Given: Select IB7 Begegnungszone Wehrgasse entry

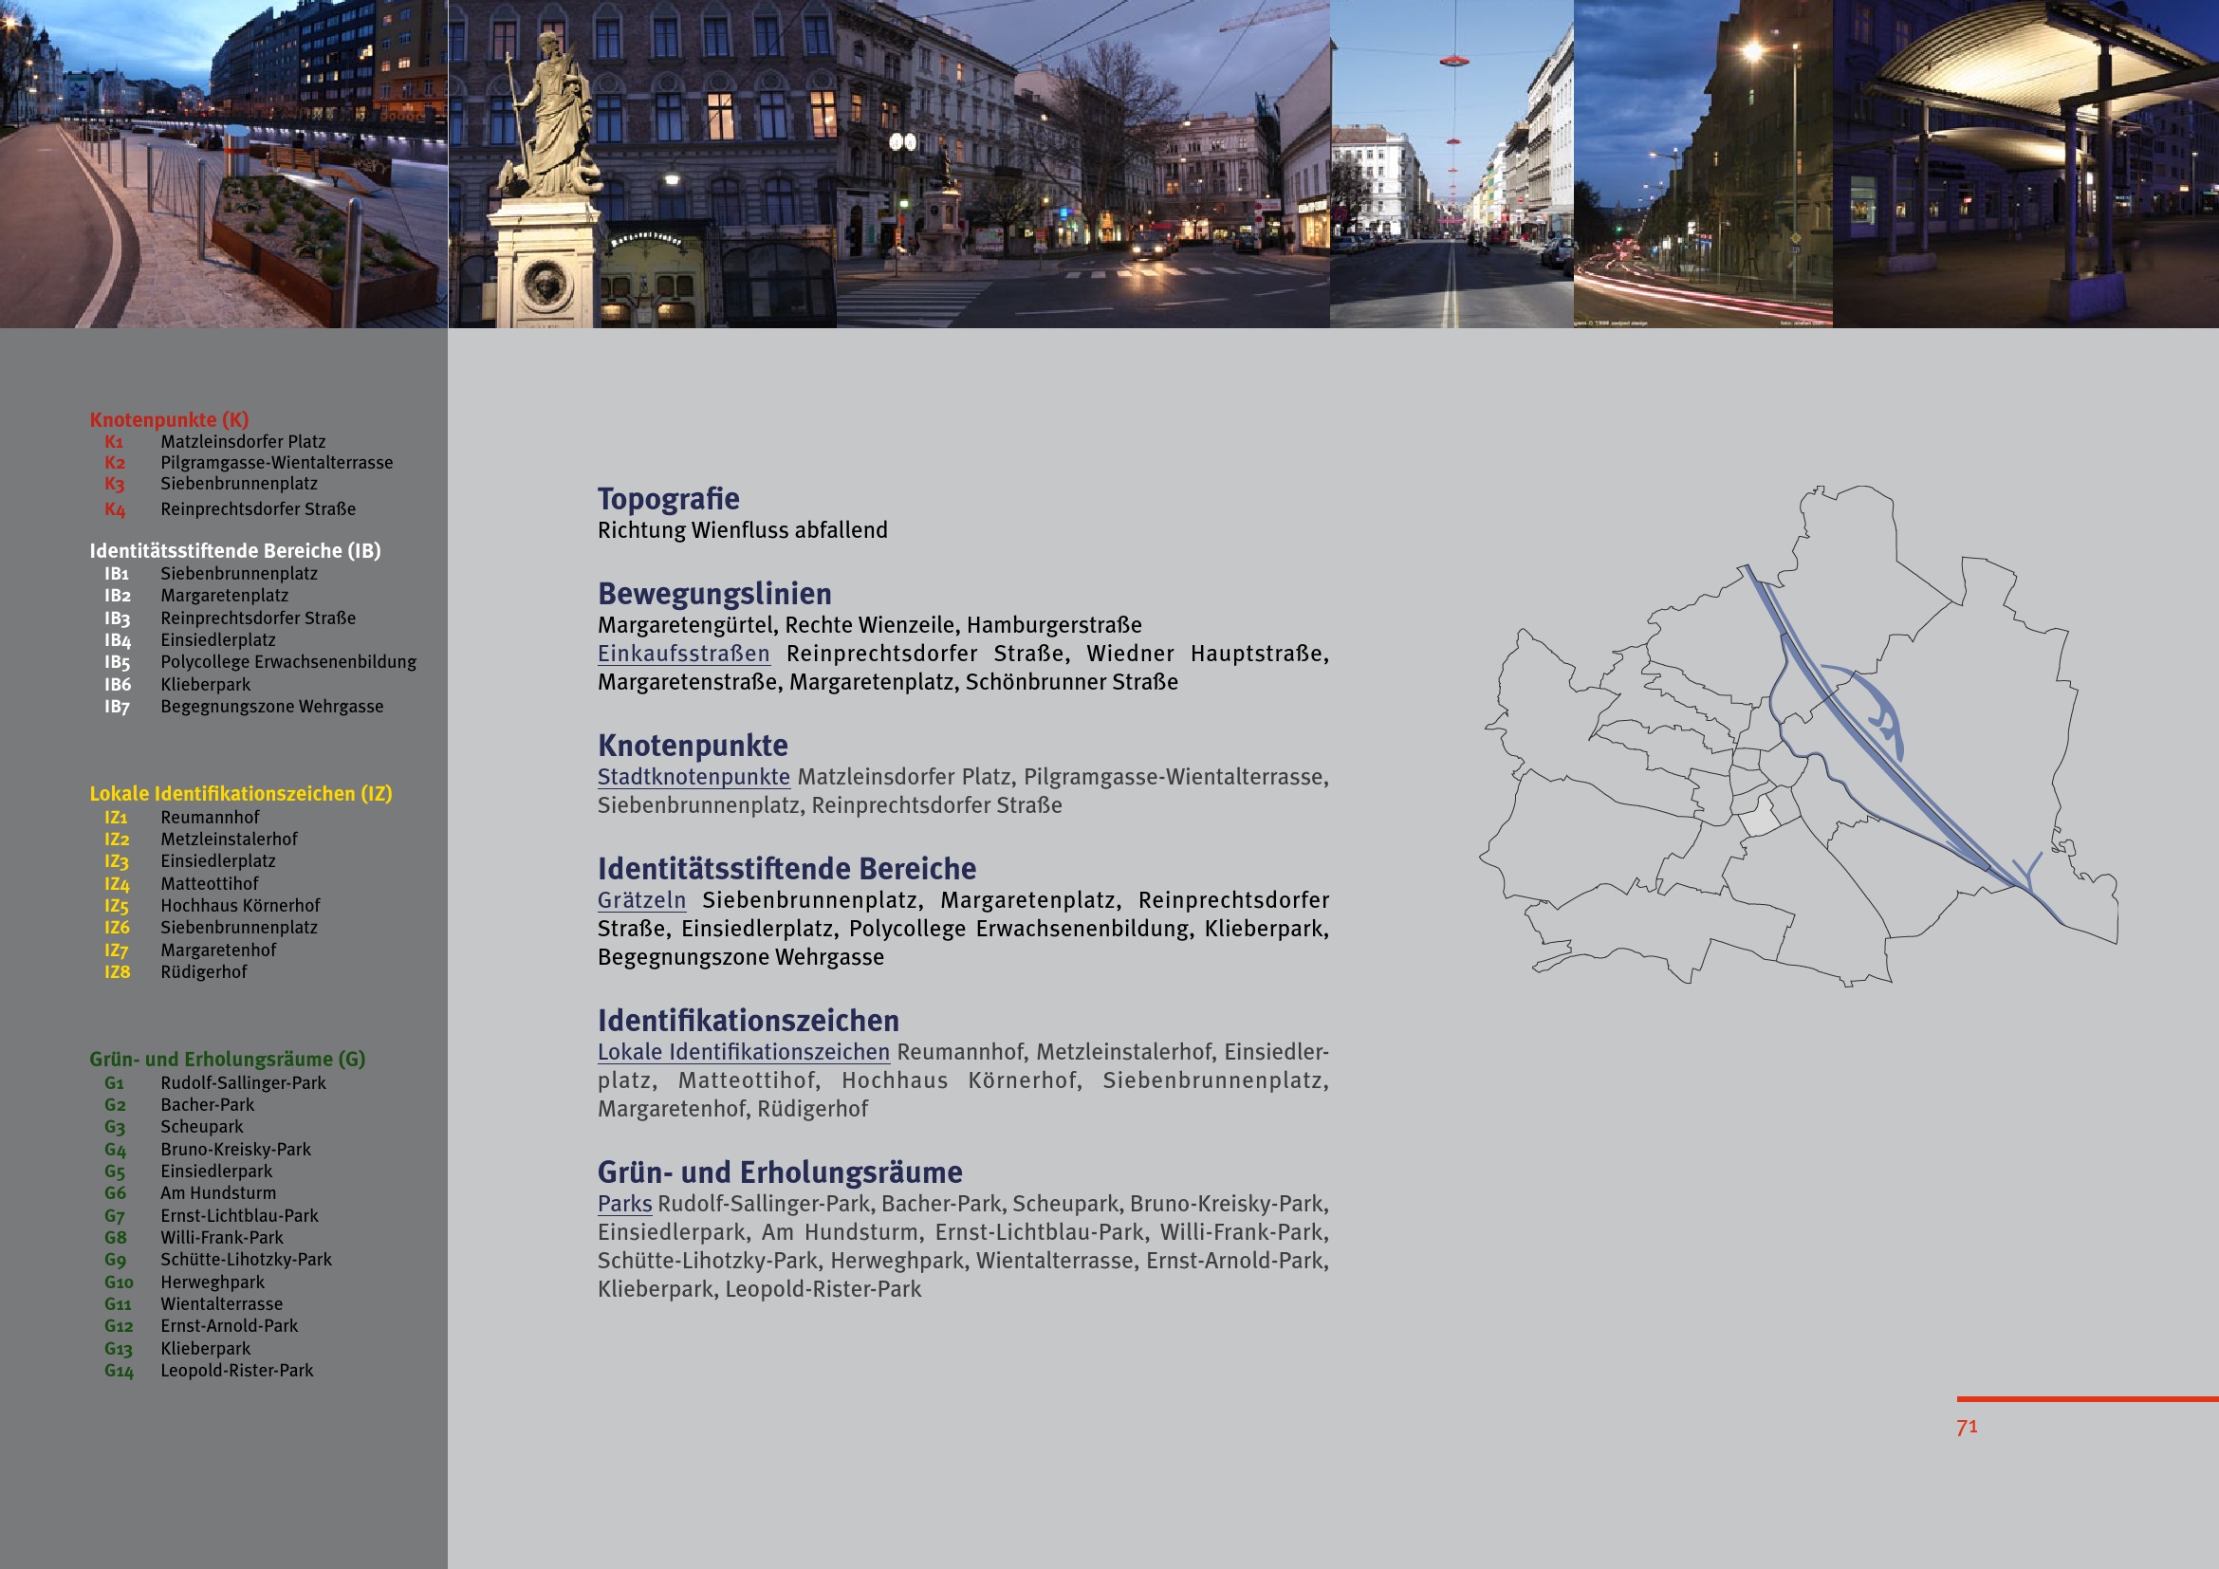Looking at the screenshot, I should (270, 708).
